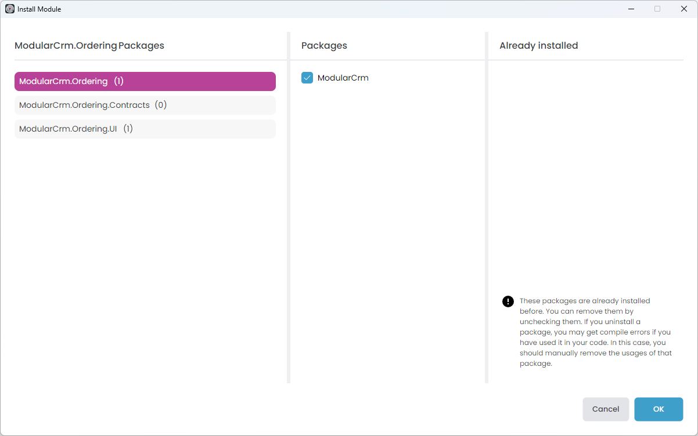Click the ABP Studio logo in title bar
The image size is (698, 436).
pos(8,9)
